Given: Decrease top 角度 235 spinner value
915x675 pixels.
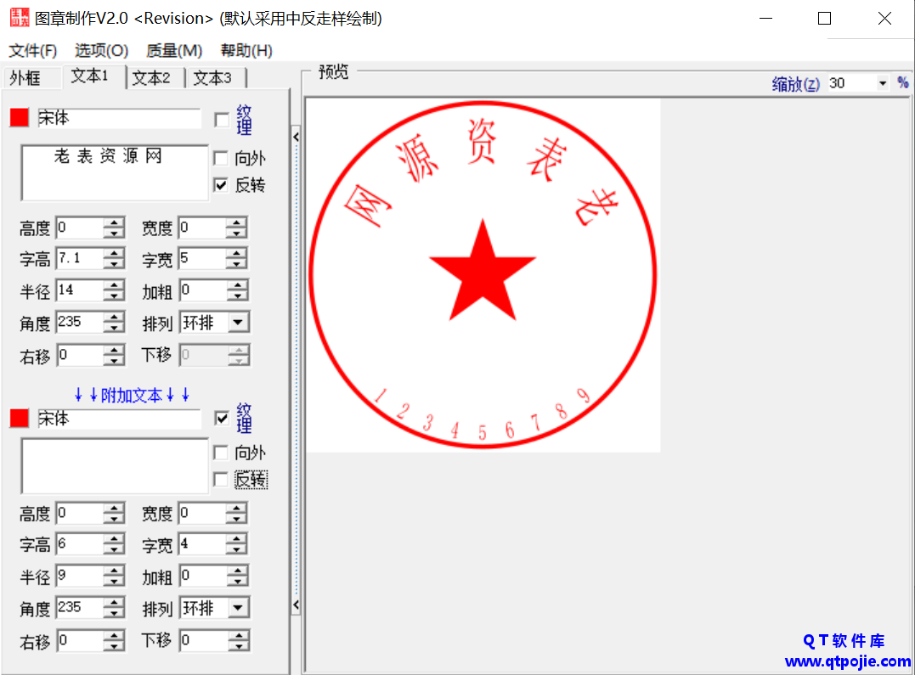Looking at the screenshot, I should tap(114, 328).
